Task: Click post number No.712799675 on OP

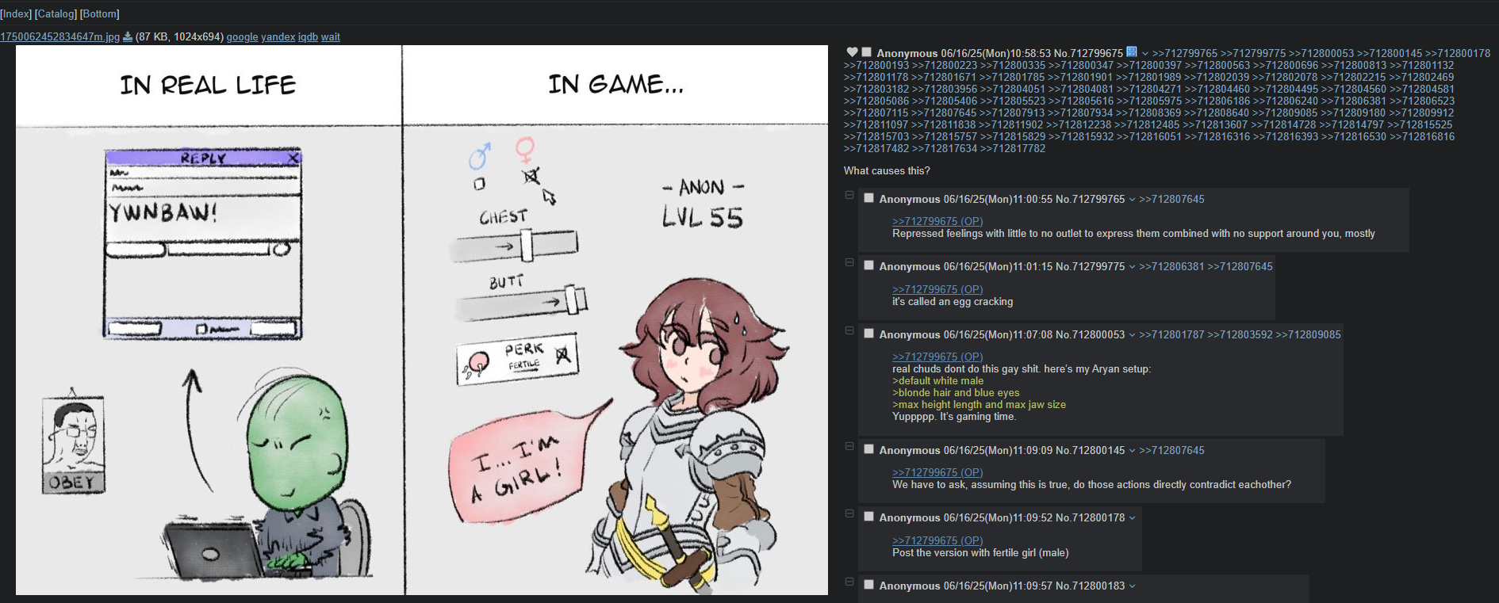Action: point(1088,54)
